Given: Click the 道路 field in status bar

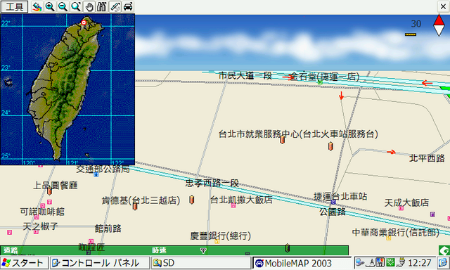Looking at the screenshot, I should coord(11,250).
